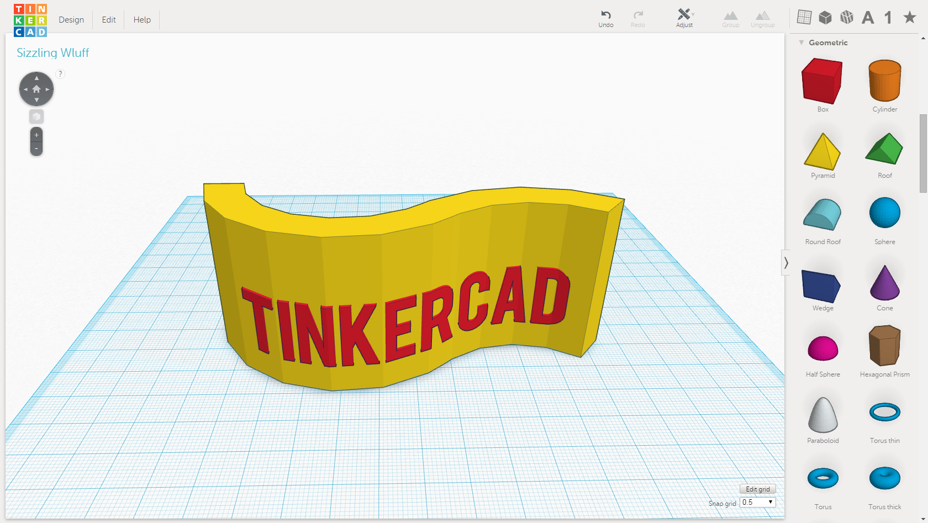Open the number shapes panel via the 1 icon
This screenshot has height=523, width=928.
coord(888,17)
